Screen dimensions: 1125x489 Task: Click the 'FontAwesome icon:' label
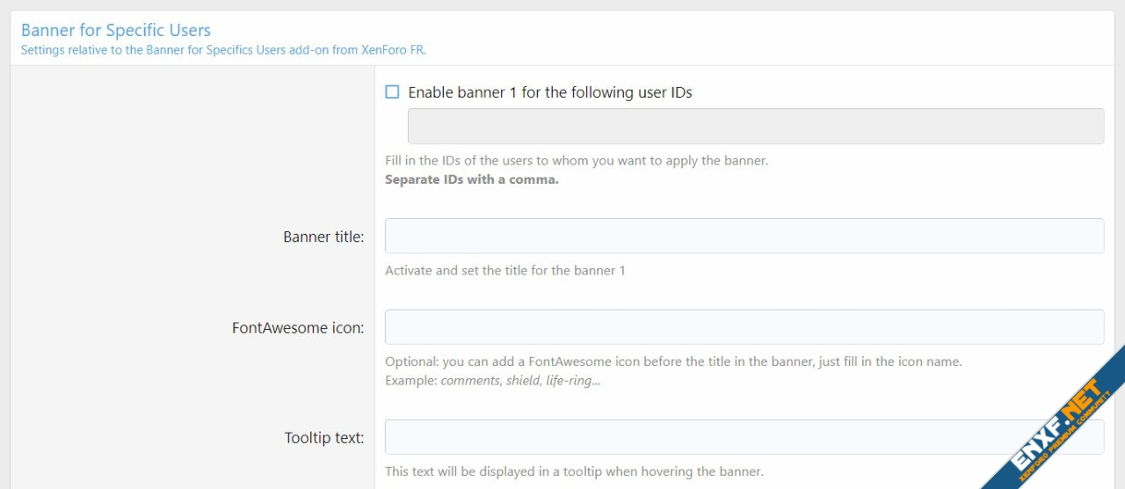pos(297,328)
